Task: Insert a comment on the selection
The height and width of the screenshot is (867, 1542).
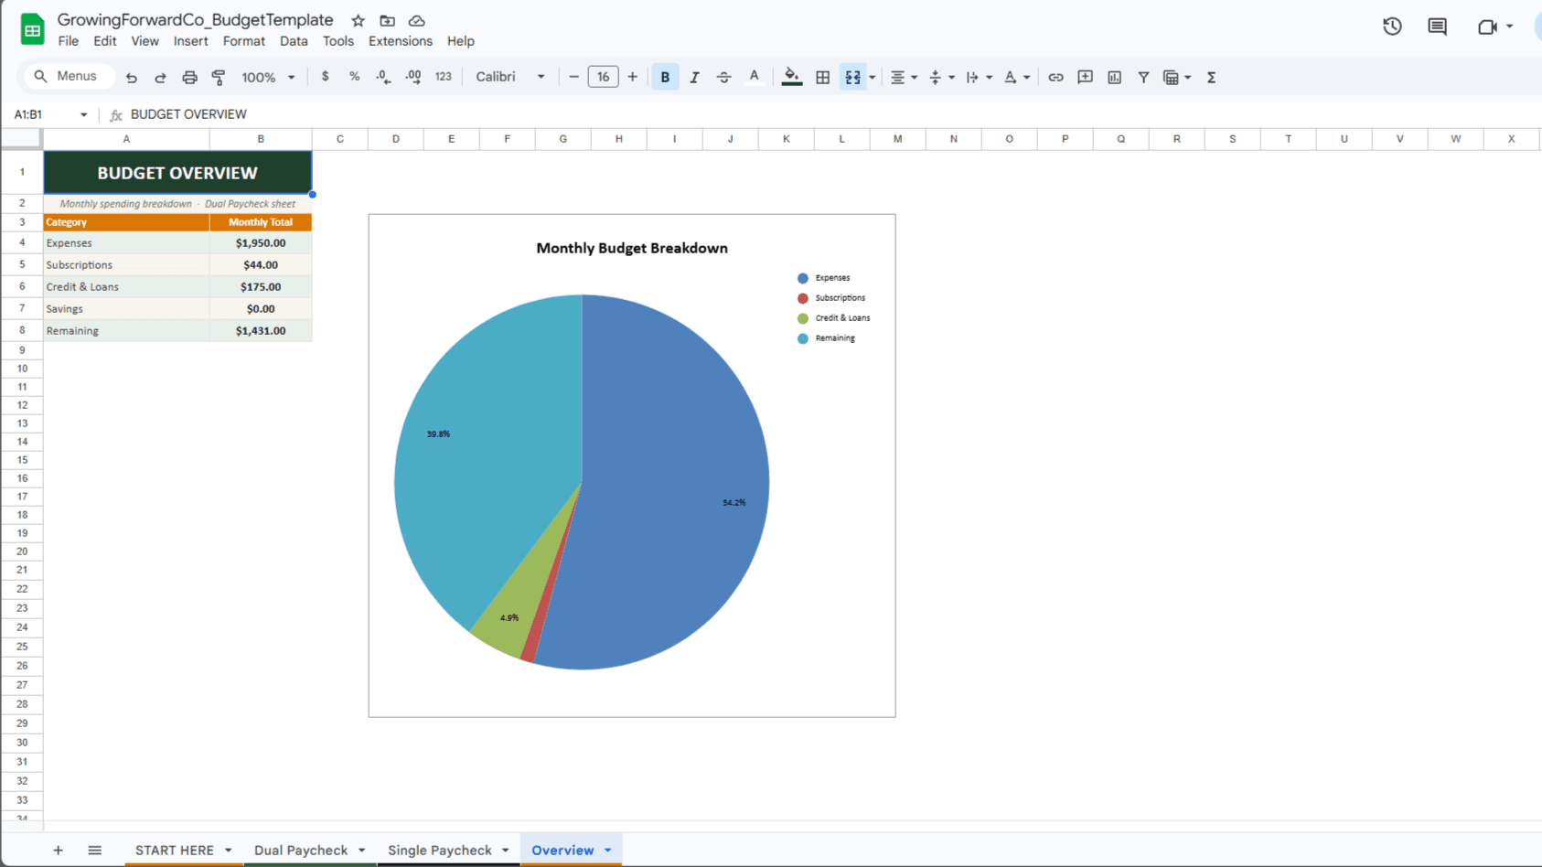Action: click(1085, 77)
